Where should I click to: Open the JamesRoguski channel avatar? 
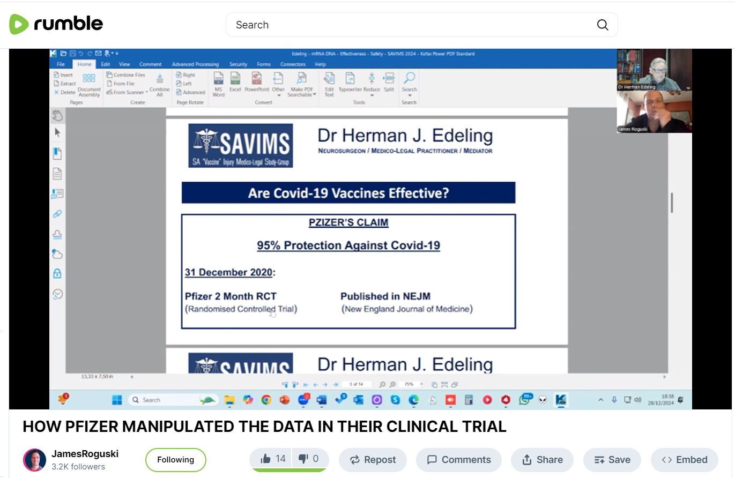point(34,460)
